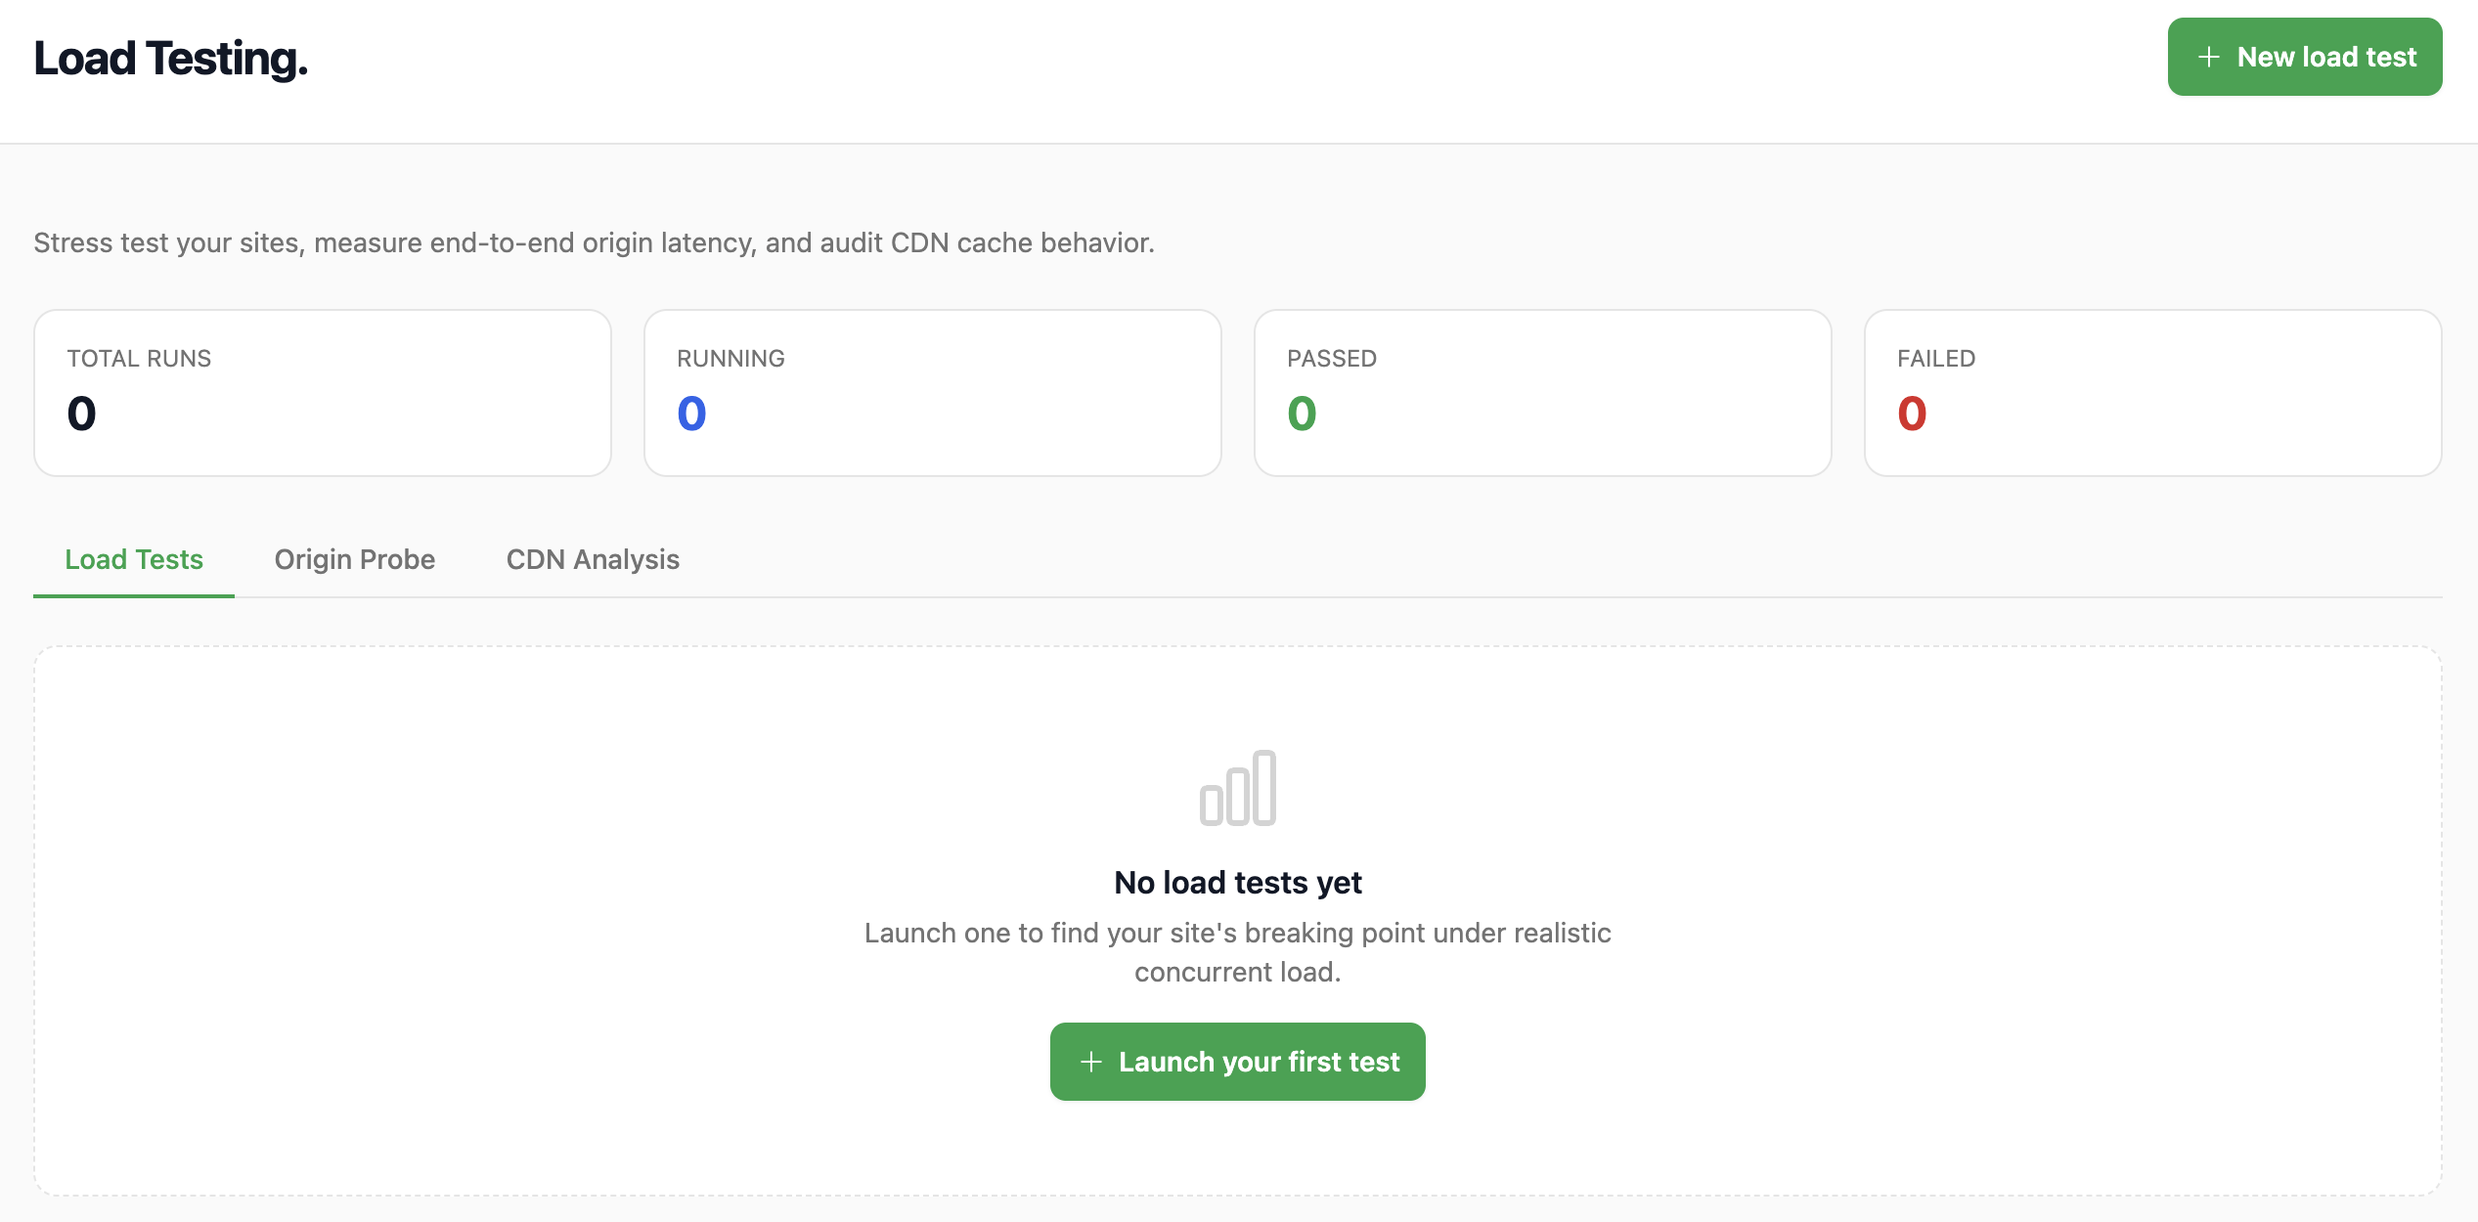
Task: Click the 'Stress test your sites' description
Action: coord(595,242)
